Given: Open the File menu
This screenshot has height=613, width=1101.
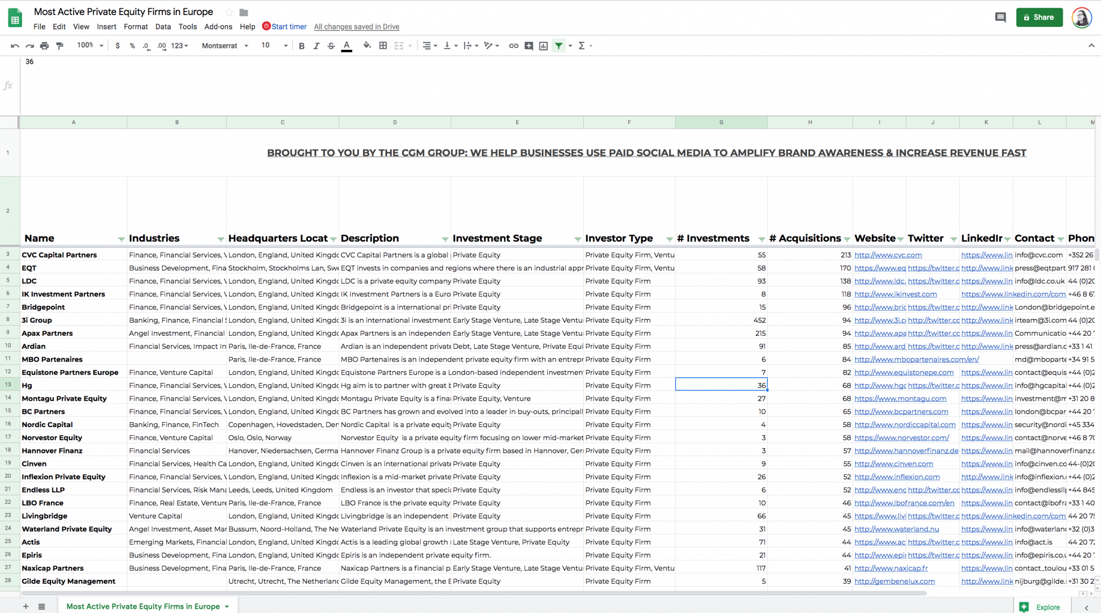Looking at the screenshot, I should point(39,26).
